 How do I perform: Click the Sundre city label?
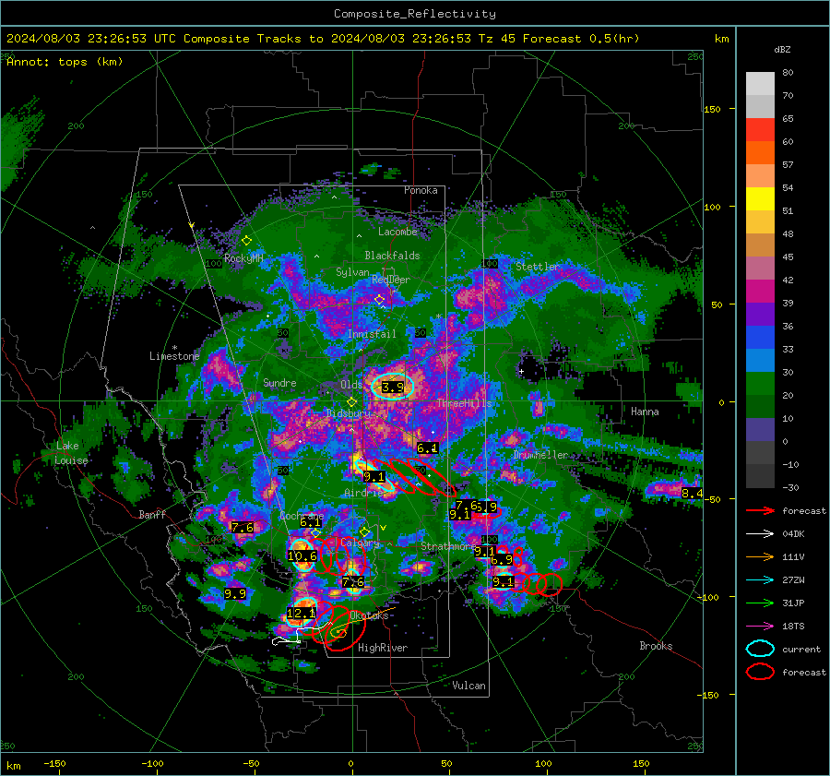tap(279, 382)
